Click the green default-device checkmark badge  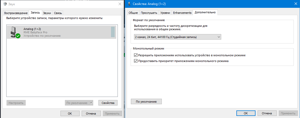[18, 36]
